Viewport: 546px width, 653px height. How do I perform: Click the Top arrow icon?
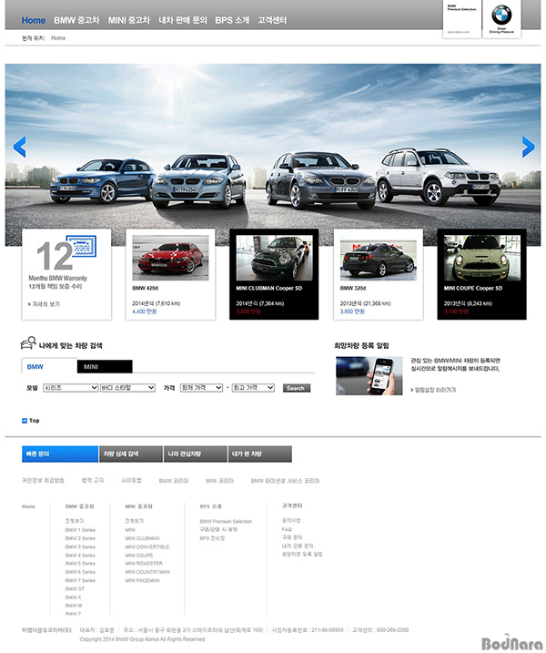pyautogui.click(x=25, y=421)
